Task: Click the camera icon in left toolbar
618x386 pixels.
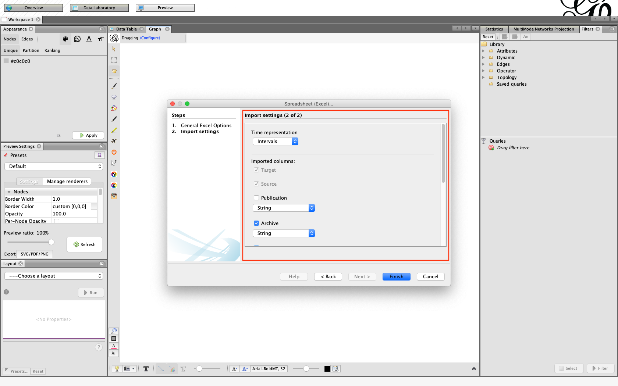Action: pos(114,196)
